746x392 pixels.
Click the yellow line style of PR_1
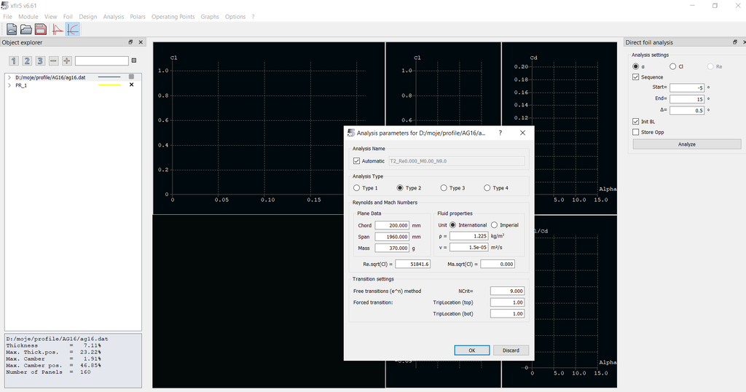pyautogui.click(x=109, y=85)
